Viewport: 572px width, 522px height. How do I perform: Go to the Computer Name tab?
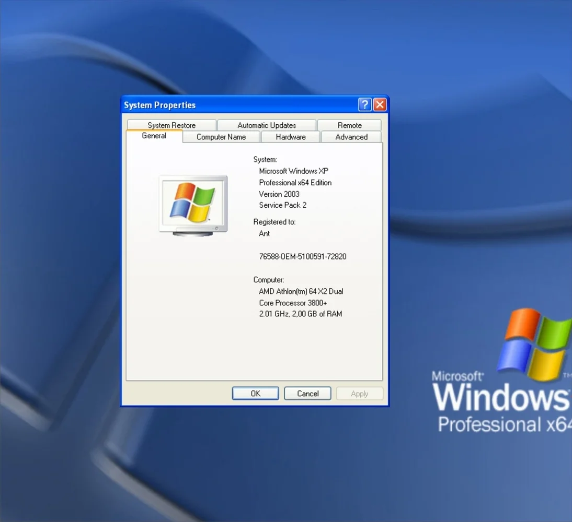(x=221, y=137)
